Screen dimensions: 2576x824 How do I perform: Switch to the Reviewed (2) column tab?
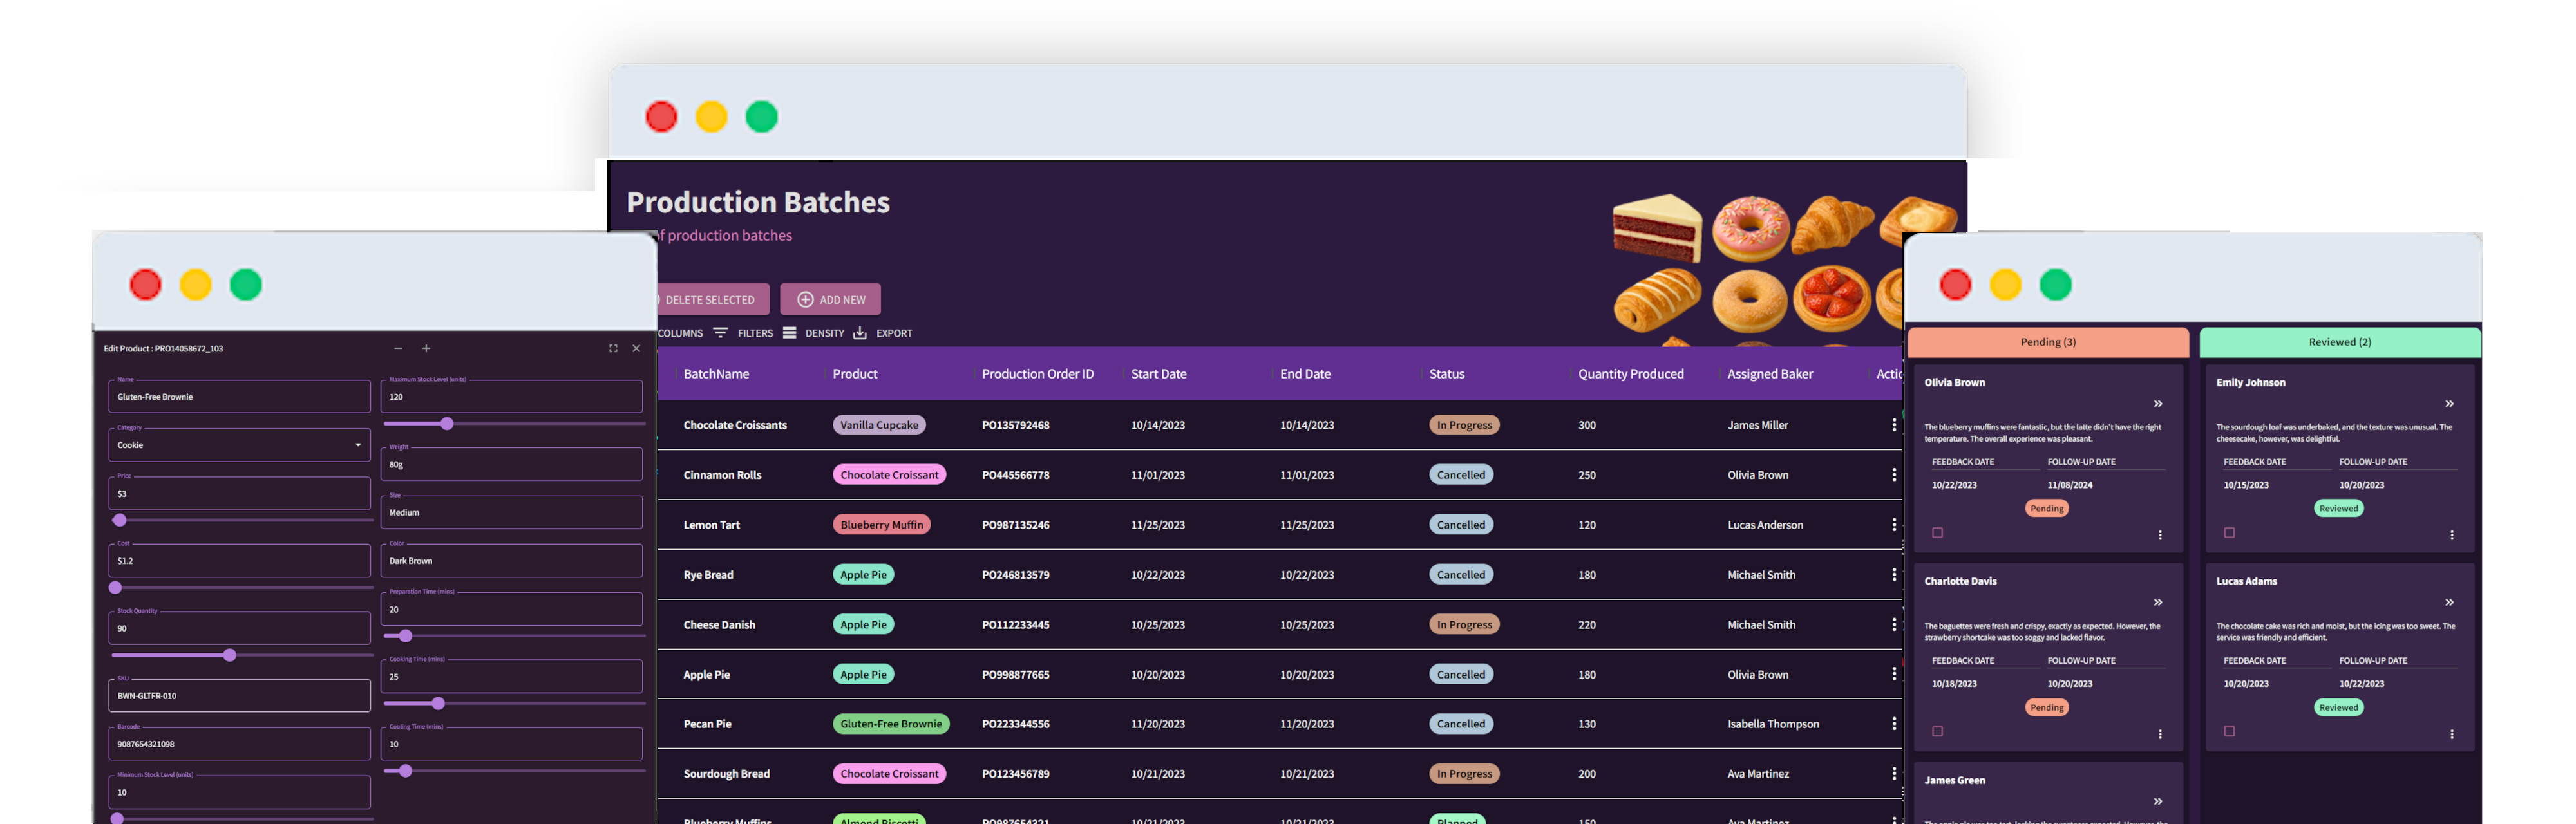tap(2340, 342)
